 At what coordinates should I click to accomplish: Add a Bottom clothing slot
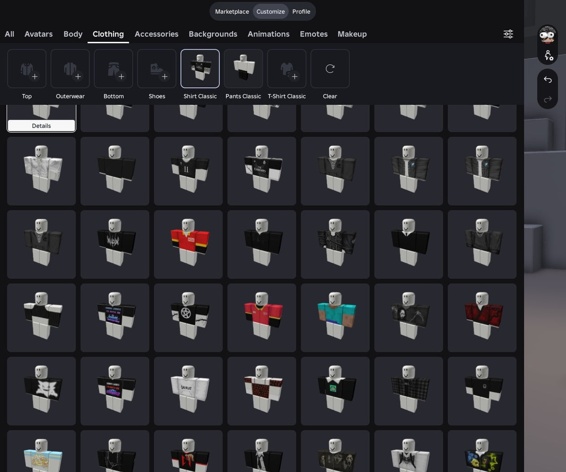(x=114, y=69)
